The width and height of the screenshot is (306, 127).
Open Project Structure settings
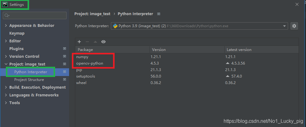tap(29, 80)
